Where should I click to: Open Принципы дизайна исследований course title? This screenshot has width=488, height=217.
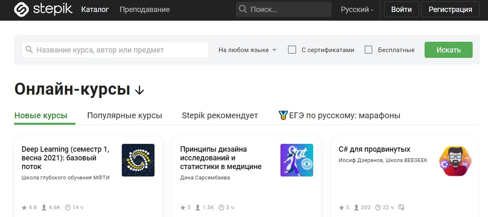point(221,158)
